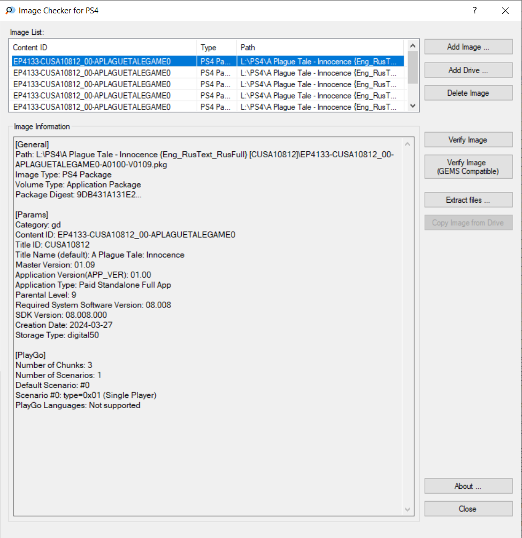
Task: Click the 'Number of Chunks: 3' line
Action: 54,365
